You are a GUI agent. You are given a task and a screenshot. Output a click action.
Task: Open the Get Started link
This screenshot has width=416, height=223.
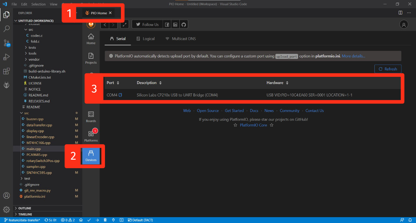coord(234,111)
